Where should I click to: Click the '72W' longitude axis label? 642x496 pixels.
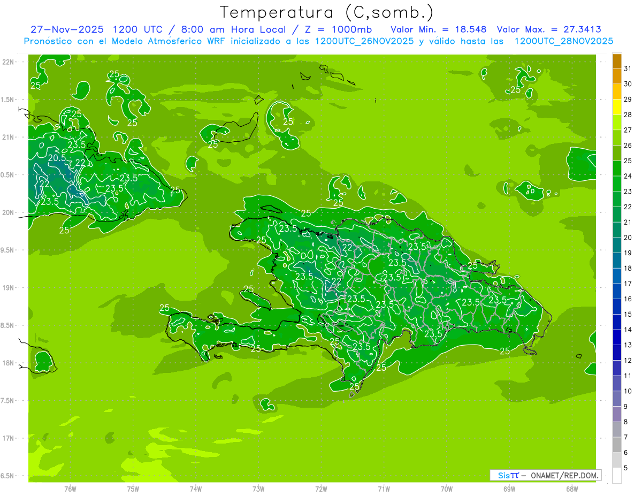tap(321, 489)
